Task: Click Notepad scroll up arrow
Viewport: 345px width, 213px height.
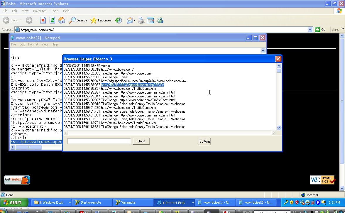Action: (263, 50)
